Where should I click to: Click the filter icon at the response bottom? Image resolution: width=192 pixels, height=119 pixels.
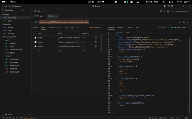pos(187,111)
